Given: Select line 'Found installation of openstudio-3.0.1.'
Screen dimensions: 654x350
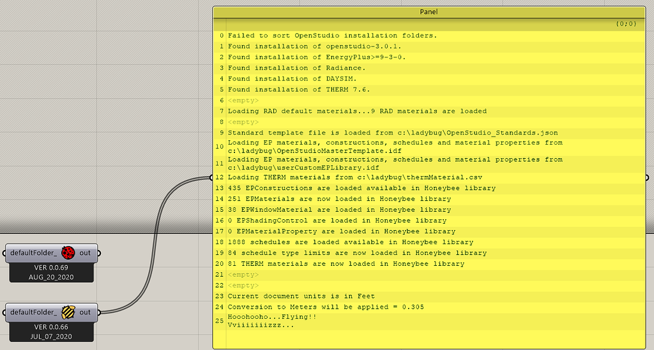Looking at the screenshot, I should tap(429, 47).
